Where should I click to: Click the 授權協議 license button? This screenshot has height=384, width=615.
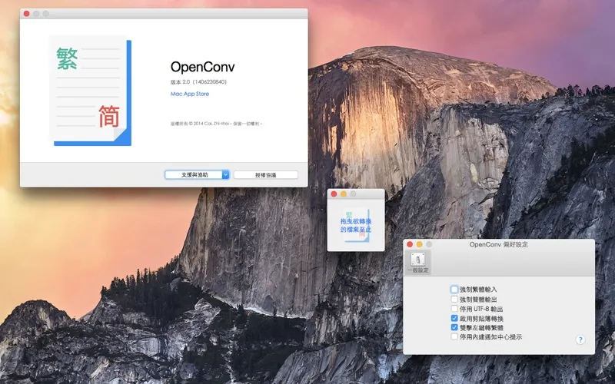[265, 175]
